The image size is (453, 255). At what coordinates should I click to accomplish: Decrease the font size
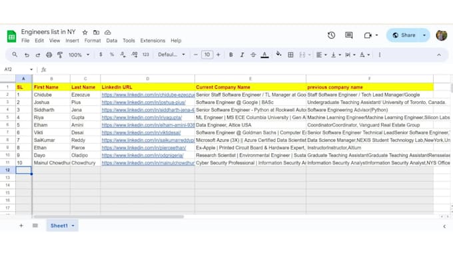pyautogui.click(x=196, y=55)
